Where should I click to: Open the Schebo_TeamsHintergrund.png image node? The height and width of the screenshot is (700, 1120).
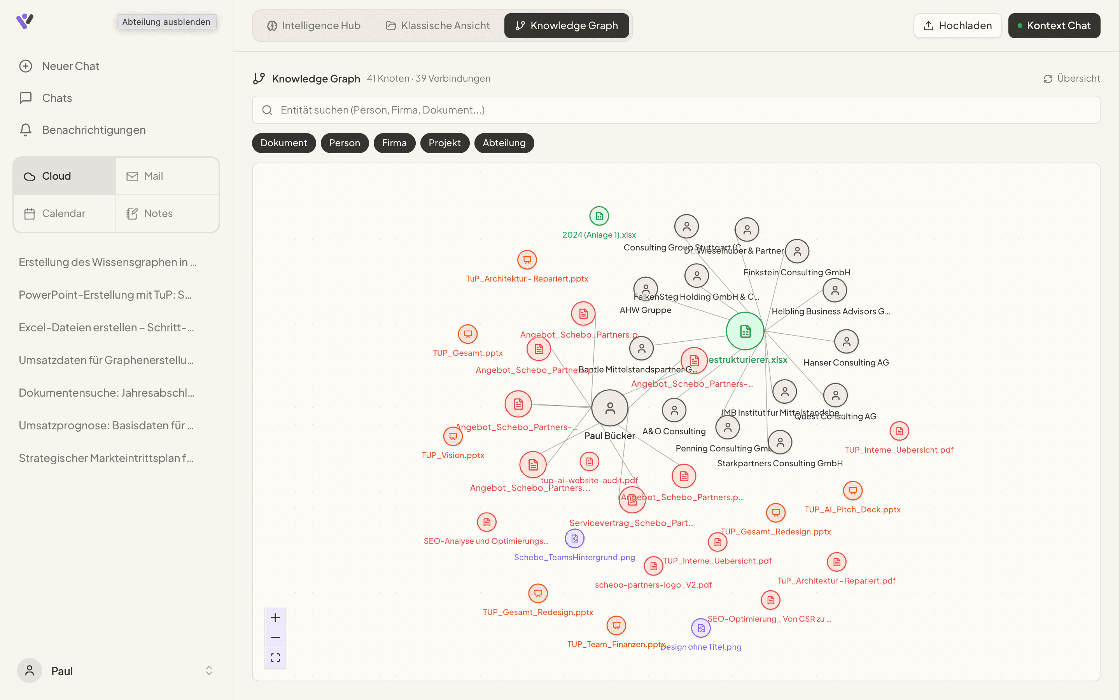point(574,539)
